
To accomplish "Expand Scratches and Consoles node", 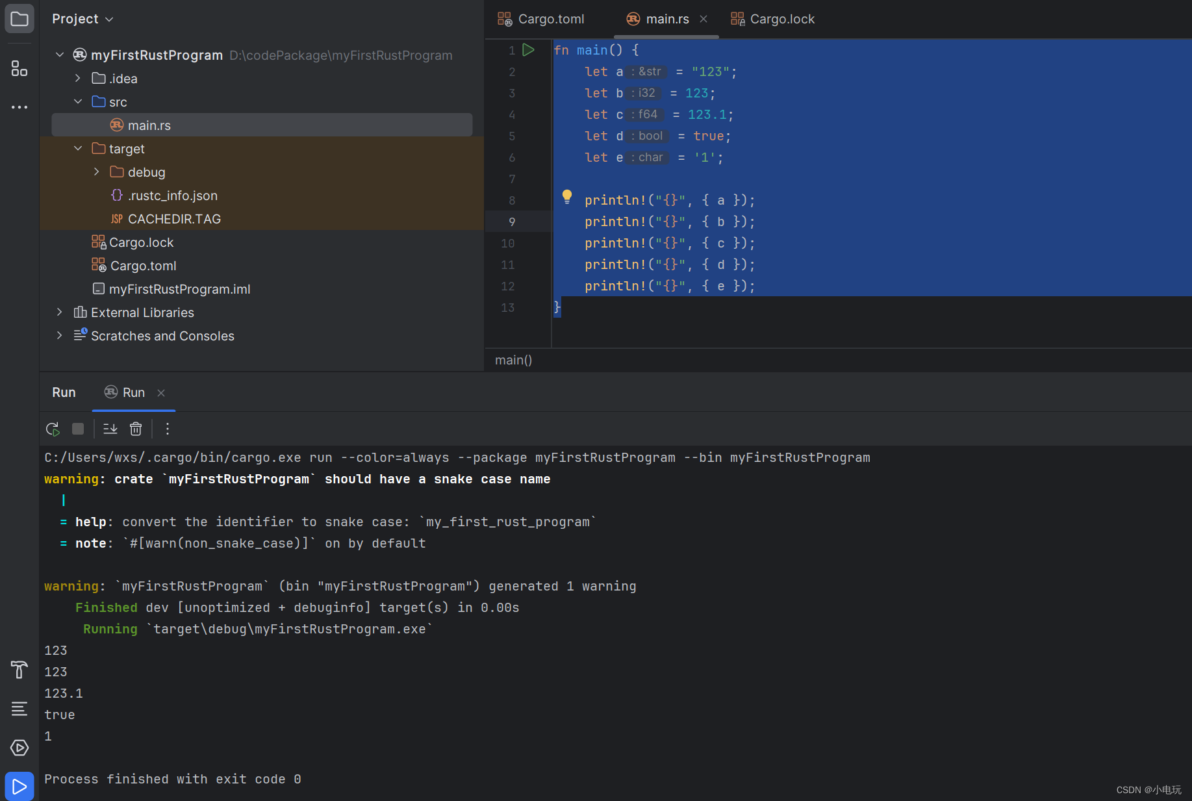I will pyautogui.click(x=60, y=335).
